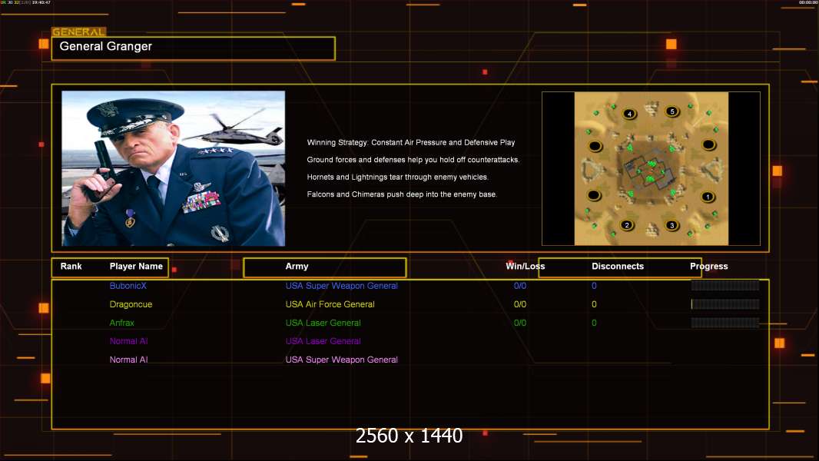
Task: Click Dragoncue's loading progress bar
Action: (x=724, y=304)
